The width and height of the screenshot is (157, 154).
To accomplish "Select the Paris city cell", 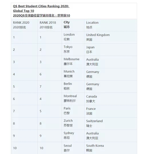I will 73,111.
